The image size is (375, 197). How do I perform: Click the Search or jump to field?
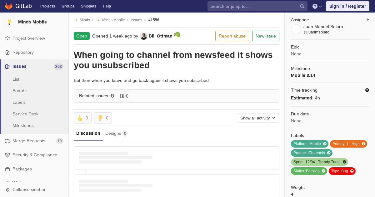pos(257,6)
